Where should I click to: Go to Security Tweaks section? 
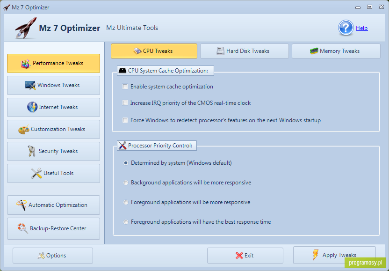tap(54, 151)
